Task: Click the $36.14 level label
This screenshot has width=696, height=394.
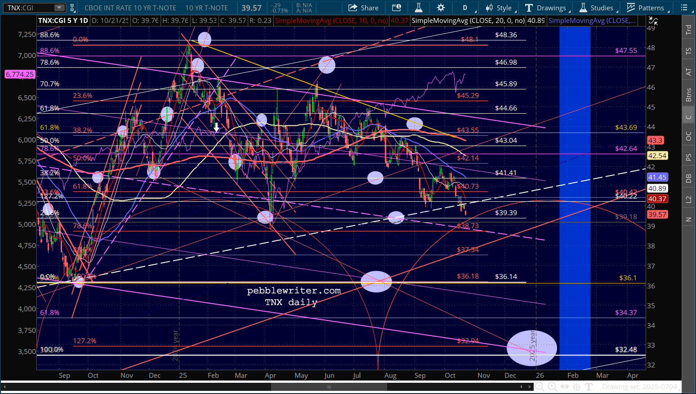Action: (x=506, y=276)
